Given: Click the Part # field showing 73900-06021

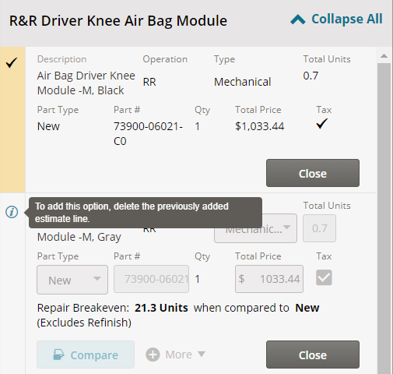Looking at the screenshot, I should (151, 279).
